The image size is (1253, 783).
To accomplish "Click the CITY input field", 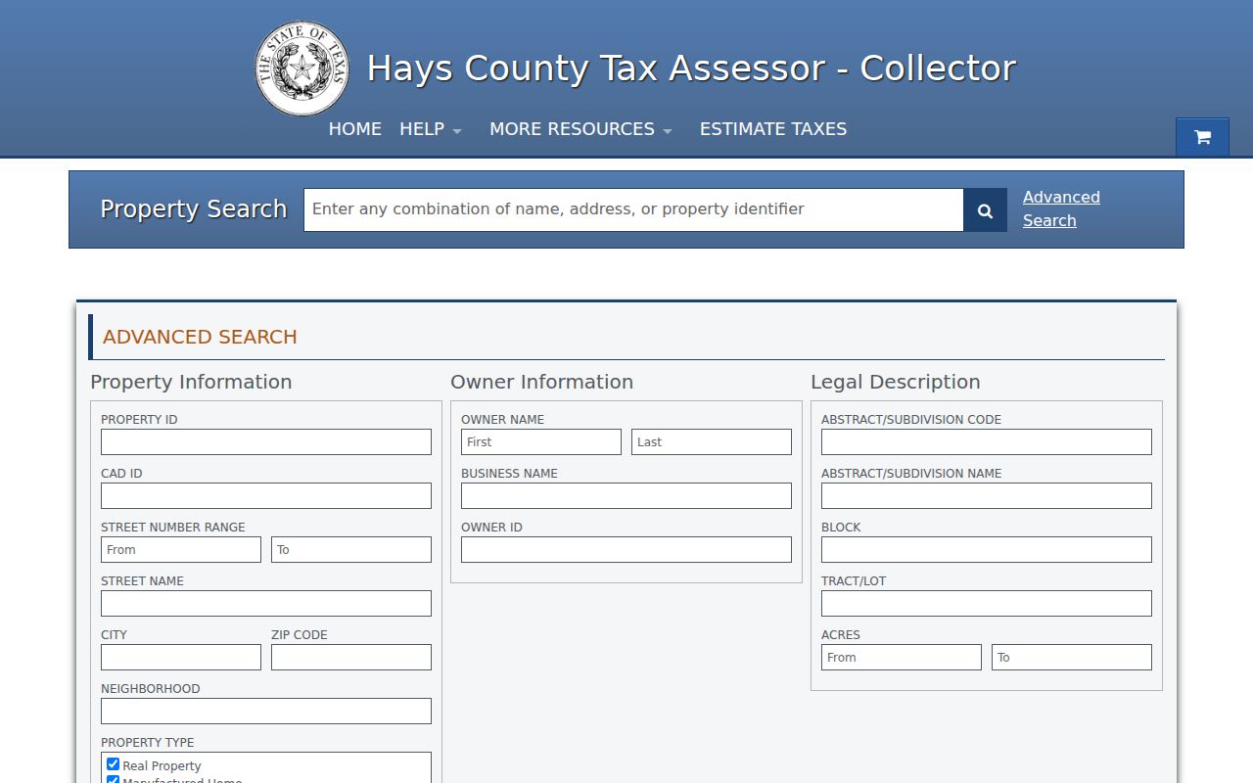I will tap(181, 657).
